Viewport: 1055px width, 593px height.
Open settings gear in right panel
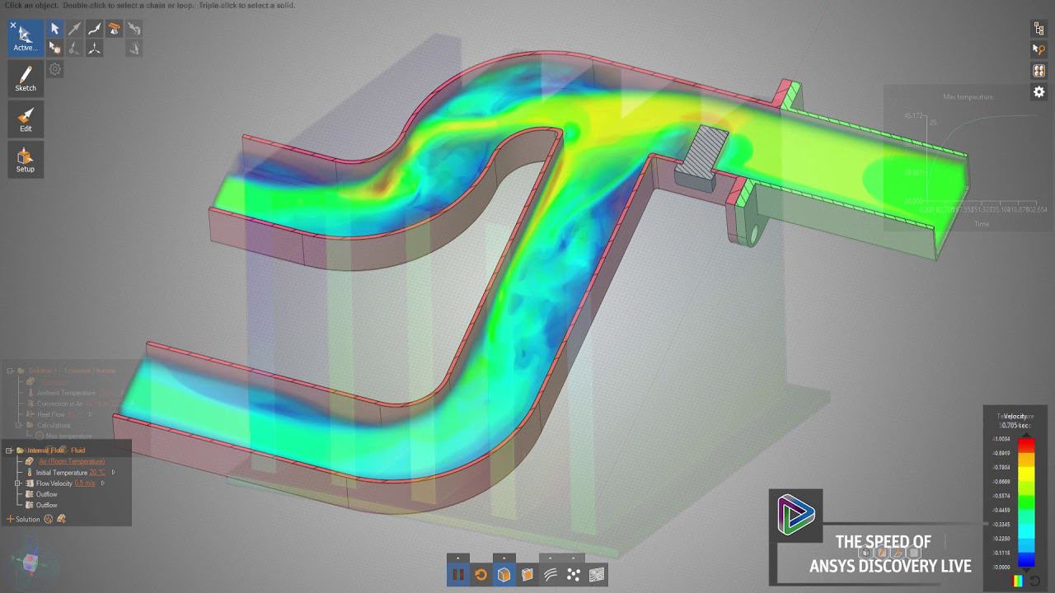click(x=1039, y=92)
